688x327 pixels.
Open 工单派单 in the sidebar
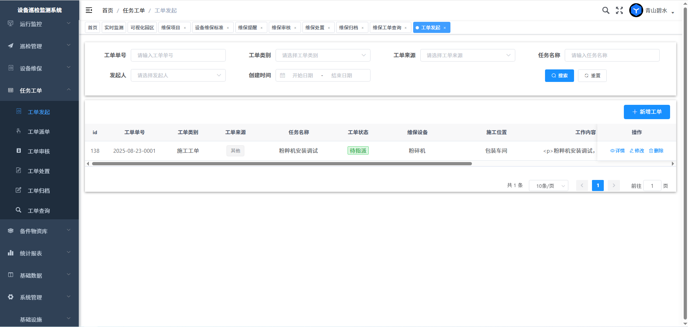click(39, 132)
